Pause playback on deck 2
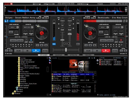Image resolution: width=133 pixels, height=100 pixels. tap(97, 51)
